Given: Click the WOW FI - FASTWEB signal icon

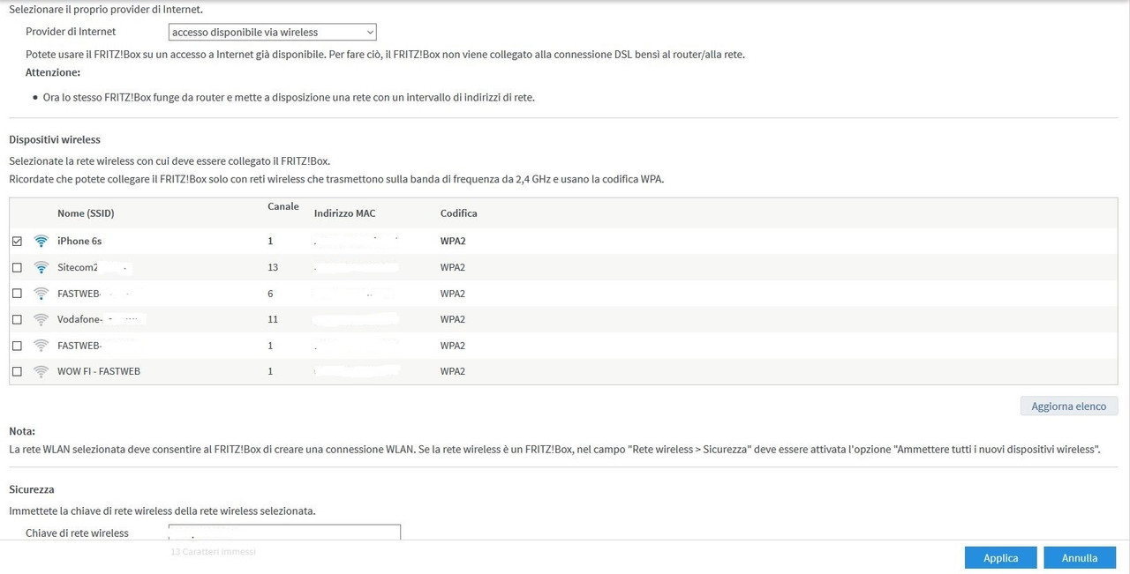Looking at the screenshot, I should pos(41,371).
